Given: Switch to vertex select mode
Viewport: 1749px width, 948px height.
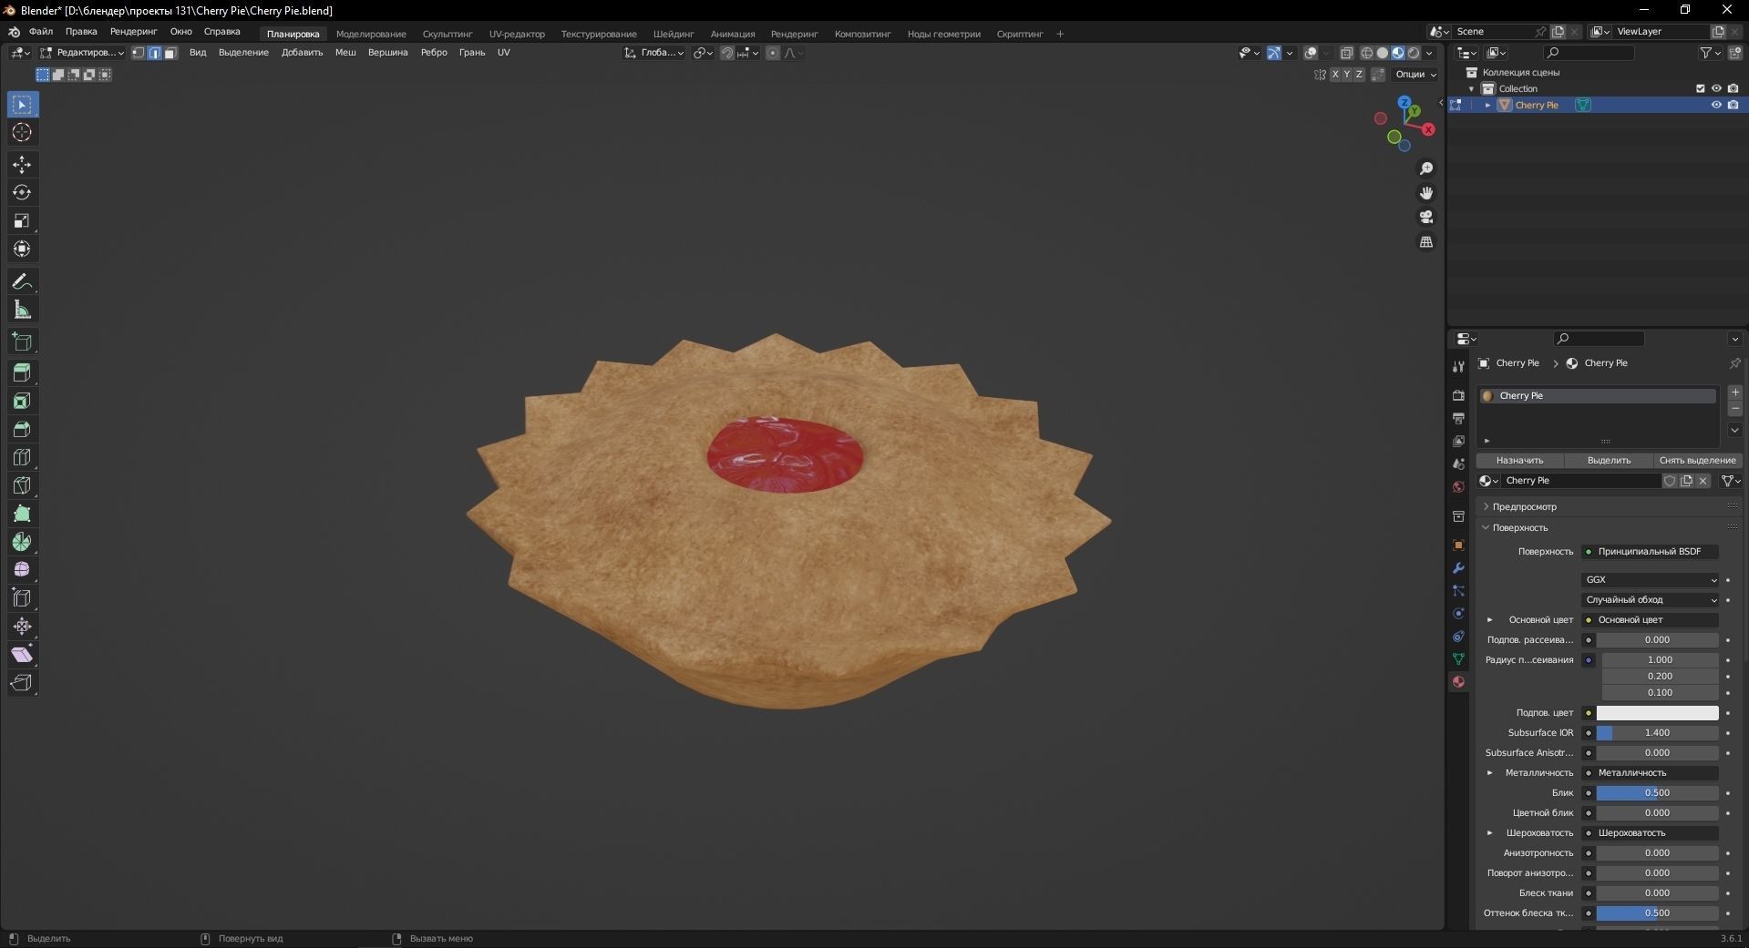Looking at the screenshot, I should 139,53.
